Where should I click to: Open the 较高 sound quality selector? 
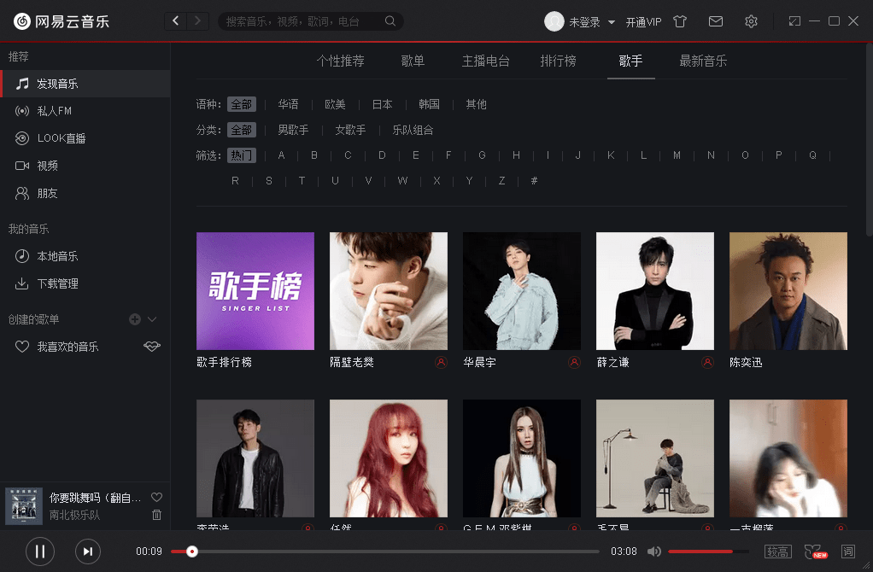(778, 552)
